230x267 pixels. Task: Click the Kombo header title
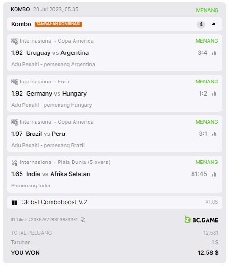pyautogui.click(x=21, y=24)
